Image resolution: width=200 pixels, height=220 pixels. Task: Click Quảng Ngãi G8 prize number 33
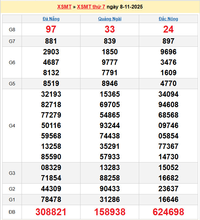[x=110, y=29]
